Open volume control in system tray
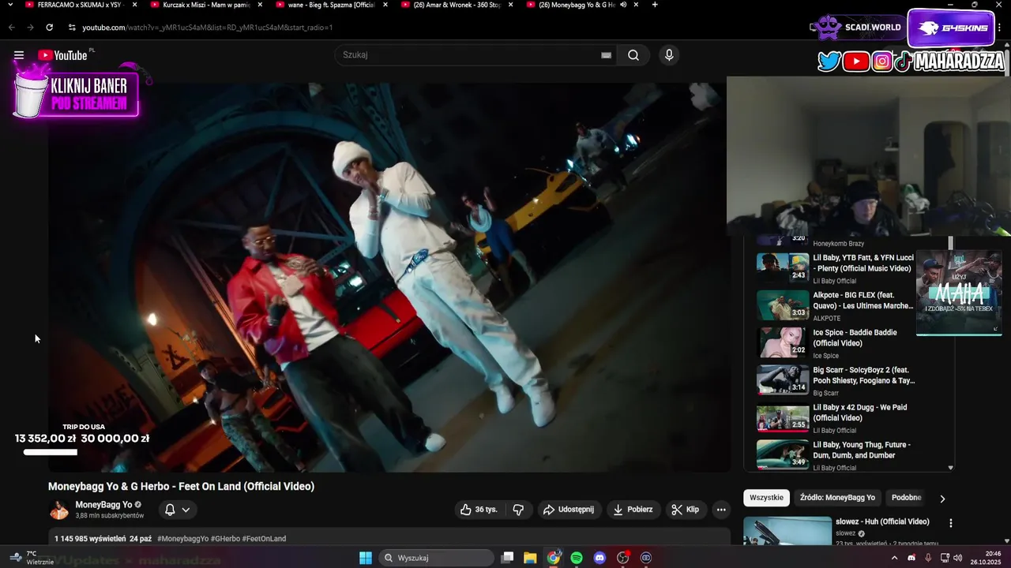1011x568 pixels. pyautogui.click(x=958, y=558)
